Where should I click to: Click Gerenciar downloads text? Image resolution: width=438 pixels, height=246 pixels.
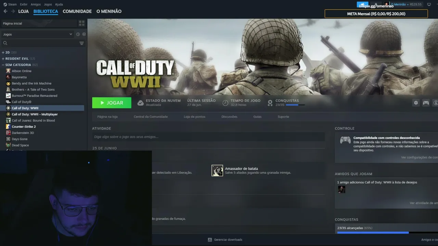(x=228, y=240)
